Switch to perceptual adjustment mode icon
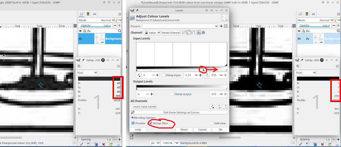 [189, 33]
